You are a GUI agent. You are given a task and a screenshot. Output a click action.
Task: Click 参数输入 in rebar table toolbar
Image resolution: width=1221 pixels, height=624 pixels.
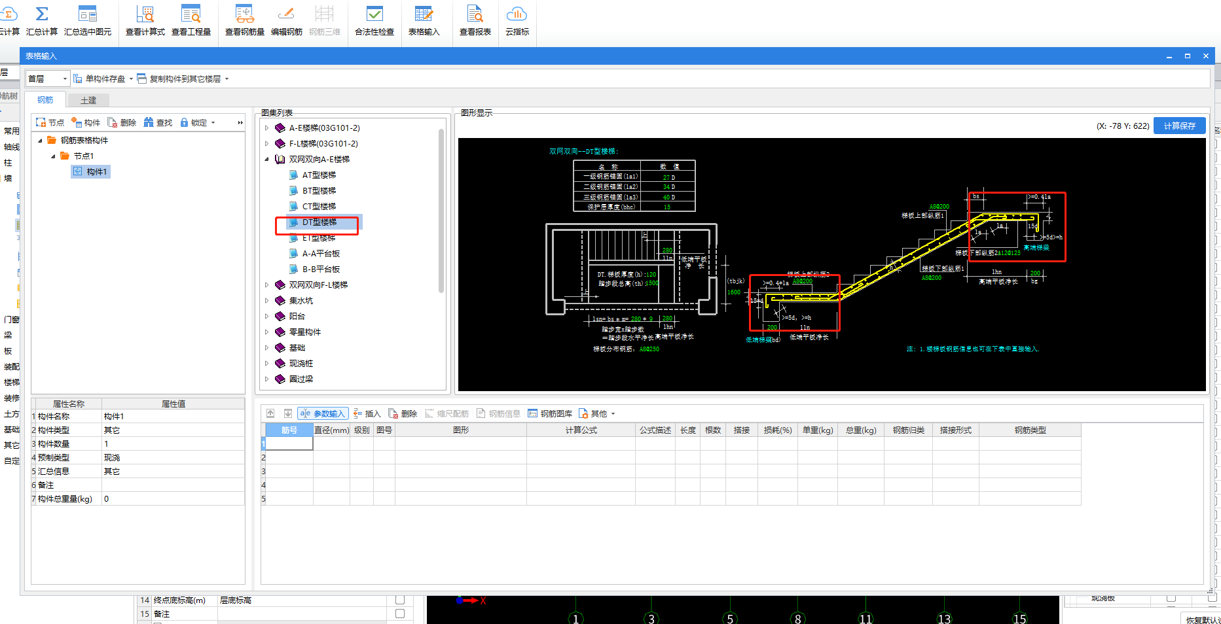tap(323, 413)
